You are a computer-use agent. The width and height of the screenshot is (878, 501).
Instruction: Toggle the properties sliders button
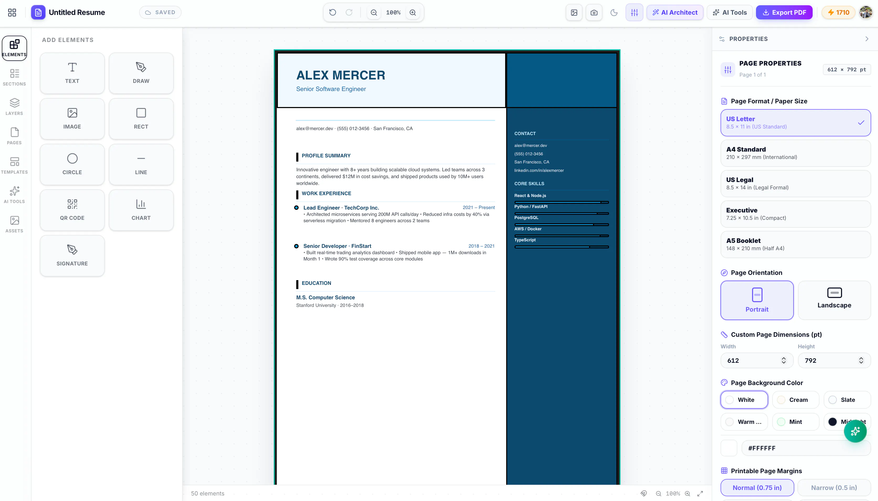click(x=634, y=13)
